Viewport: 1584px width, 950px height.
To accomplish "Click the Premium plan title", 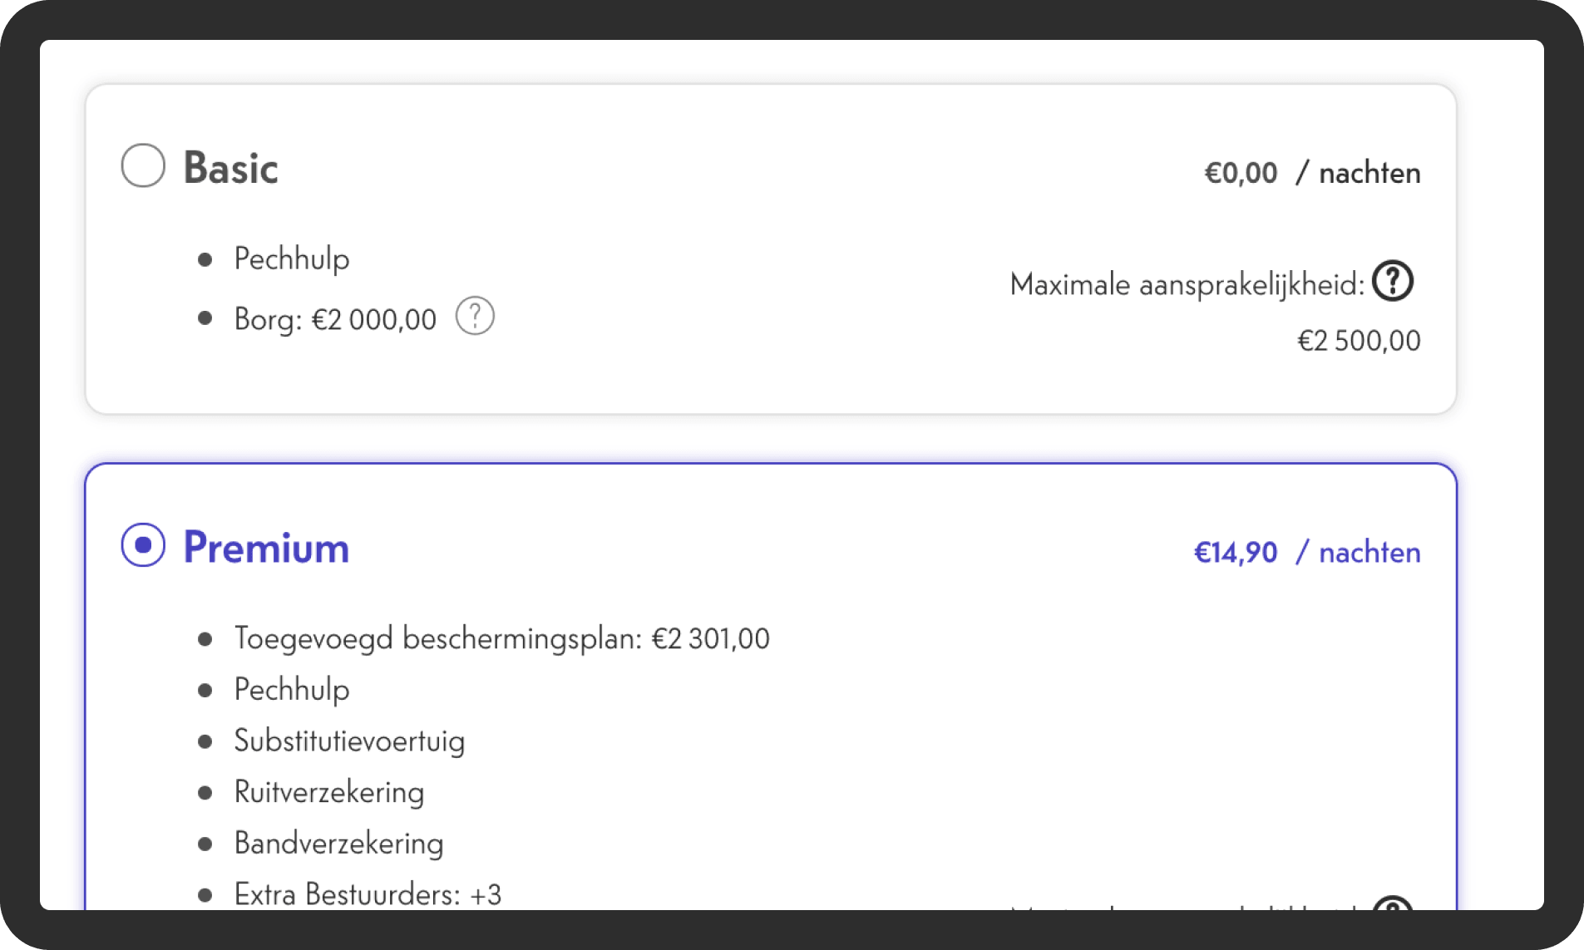I will click(x=266, y=547).
